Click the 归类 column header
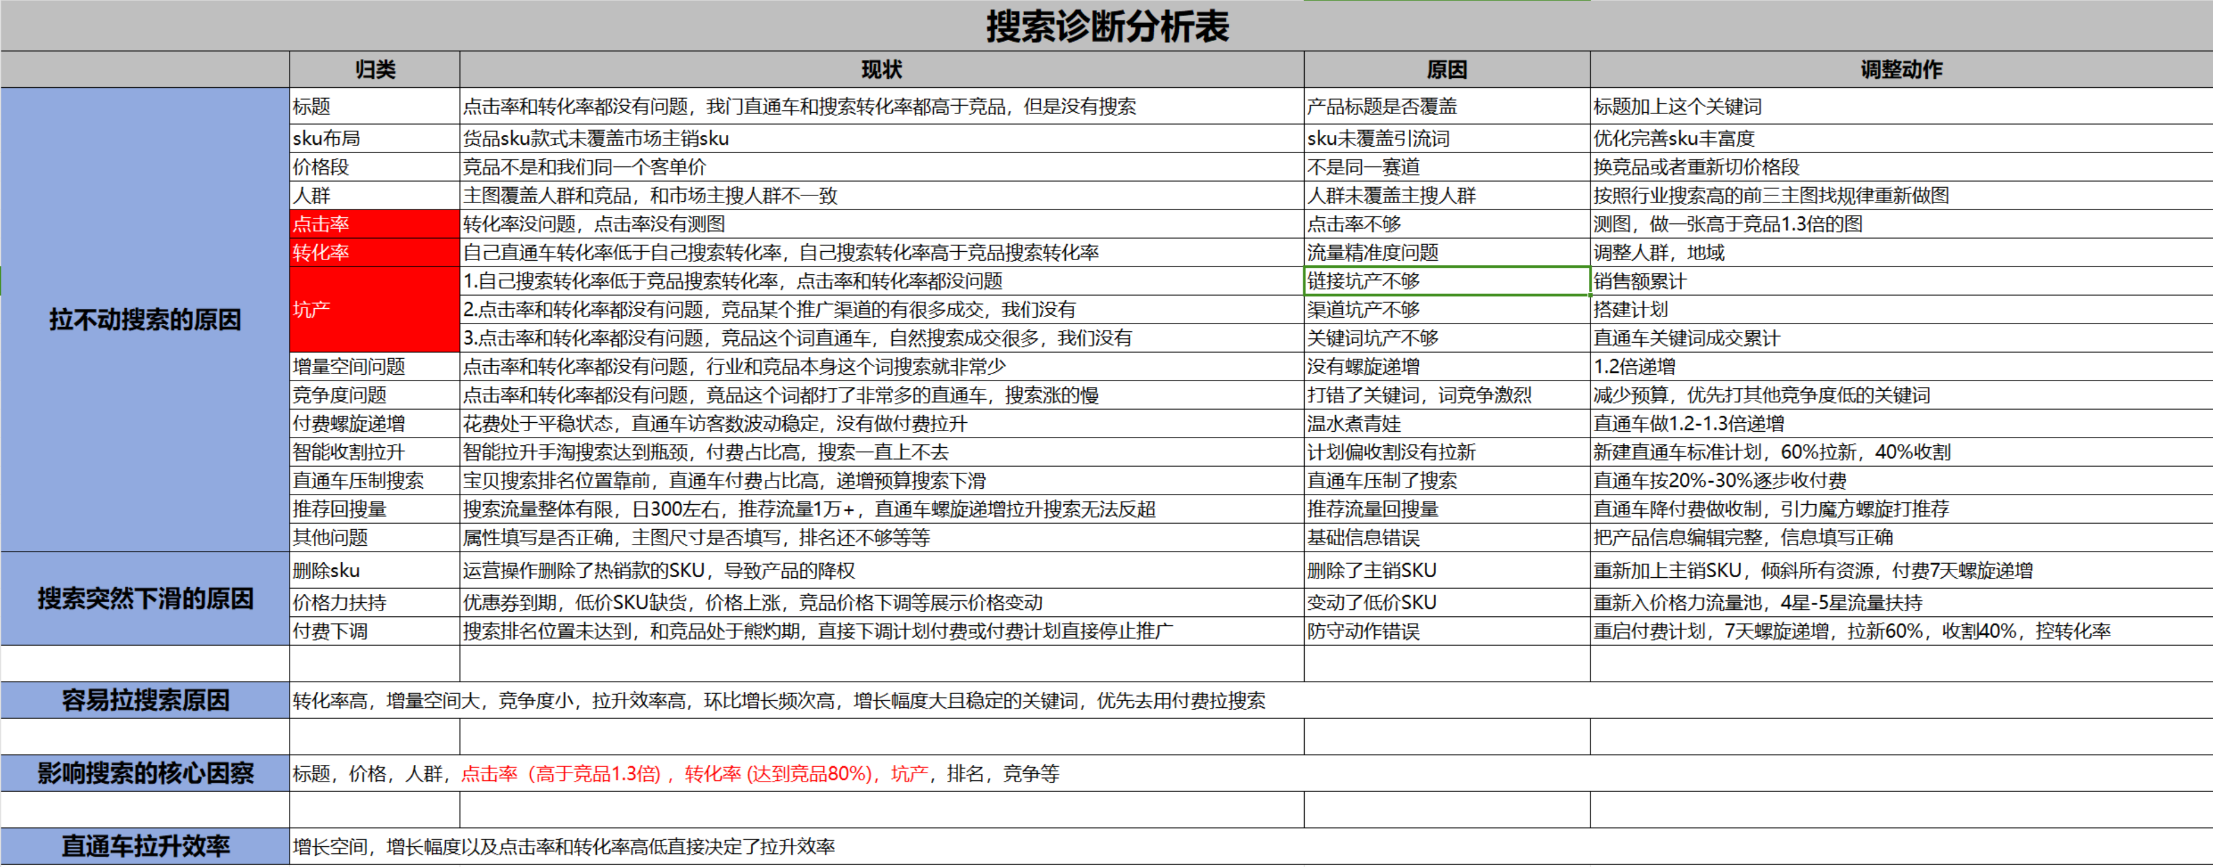Image resolution: width=2213 pixels, height=867 pixels. [374, 69]
